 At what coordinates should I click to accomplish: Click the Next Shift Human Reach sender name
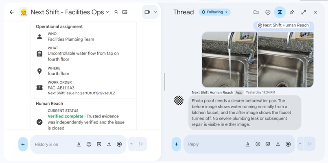[x=212, y=92]
